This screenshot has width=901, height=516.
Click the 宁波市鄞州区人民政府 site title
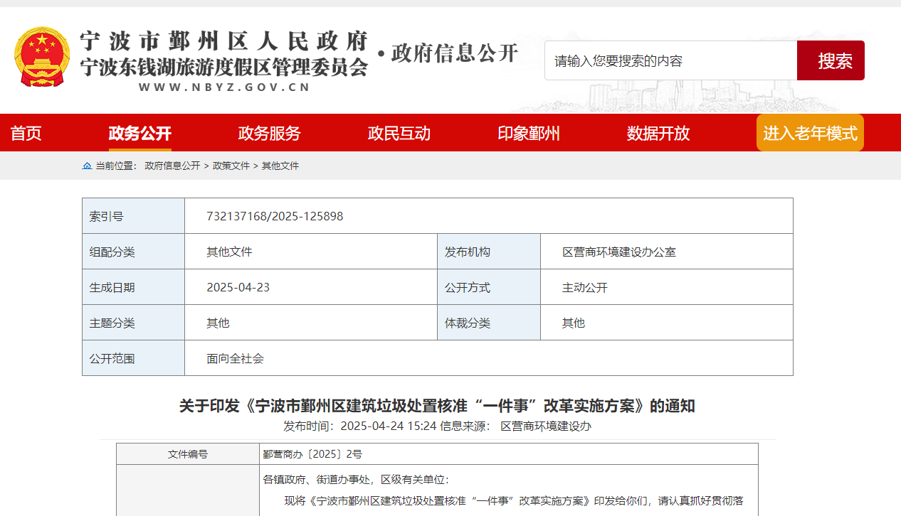223,40
